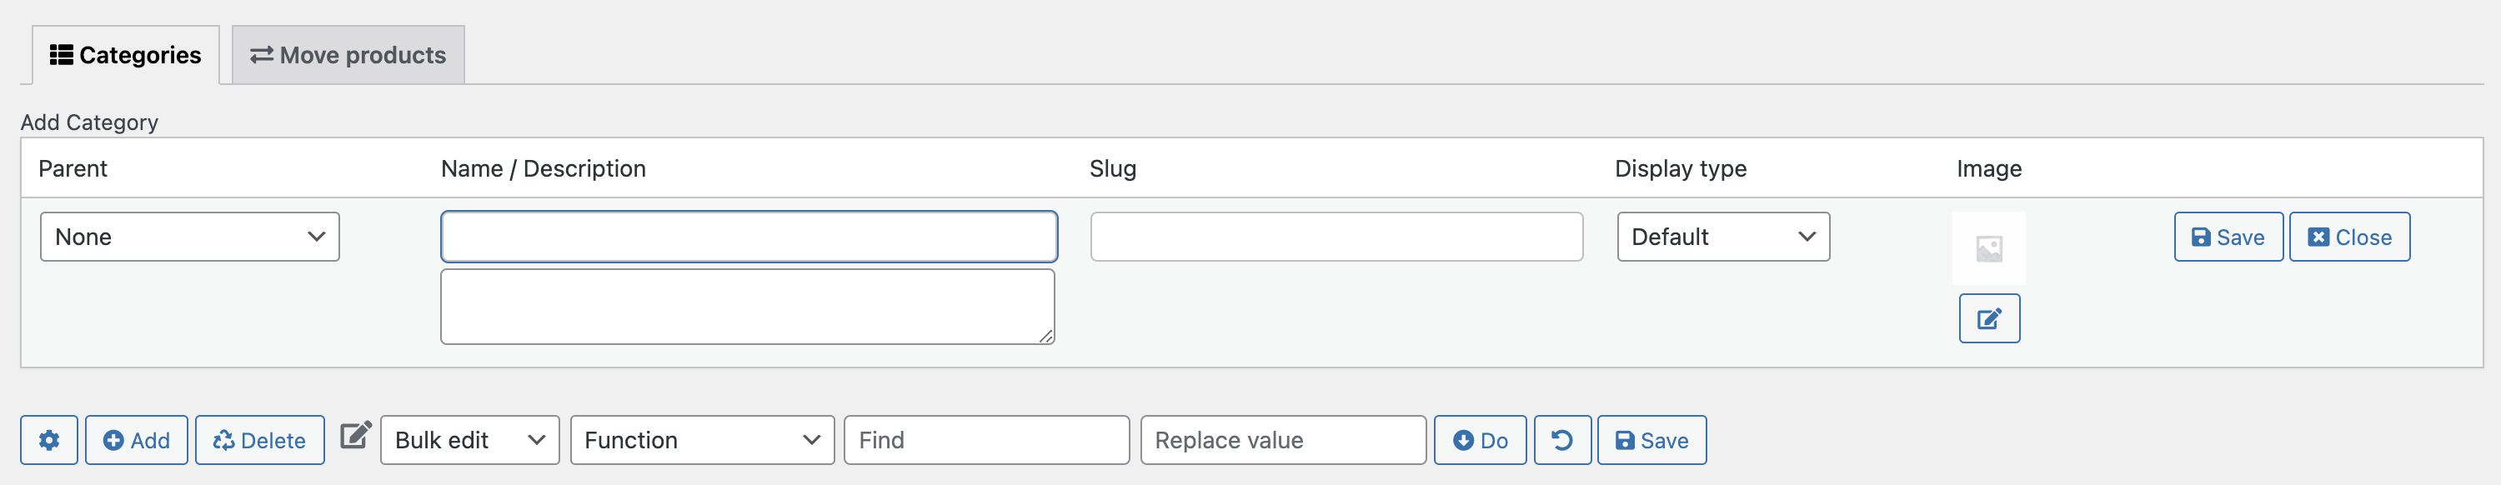Image resolution: width=2501 pixels, height=485 pixels.
Task: Click the edit image pencil button
Action: click(1989, 318)
